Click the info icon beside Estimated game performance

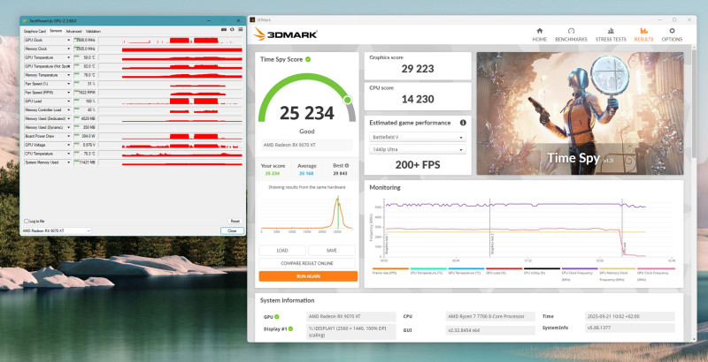click(463, 123)
